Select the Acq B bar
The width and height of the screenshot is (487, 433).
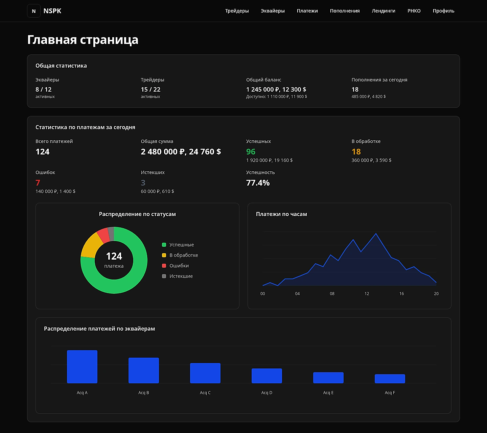point(144,370)
